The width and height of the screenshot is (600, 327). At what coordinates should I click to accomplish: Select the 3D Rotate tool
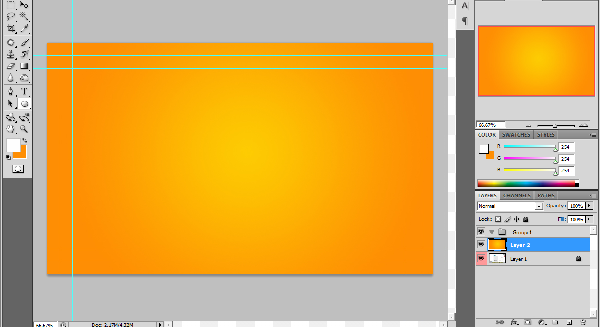click(x=11, y=117)
